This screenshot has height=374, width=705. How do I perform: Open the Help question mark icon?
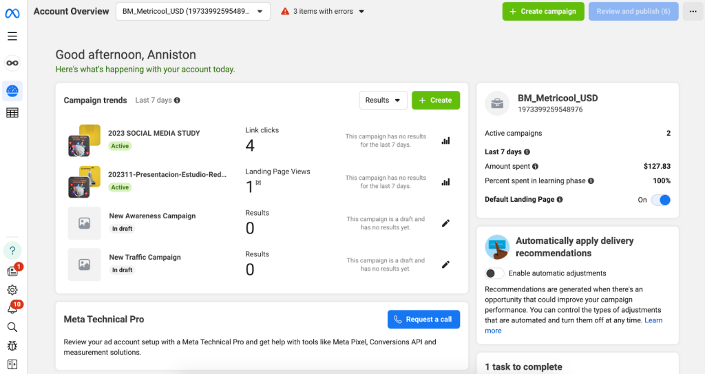tap(12, 251)
